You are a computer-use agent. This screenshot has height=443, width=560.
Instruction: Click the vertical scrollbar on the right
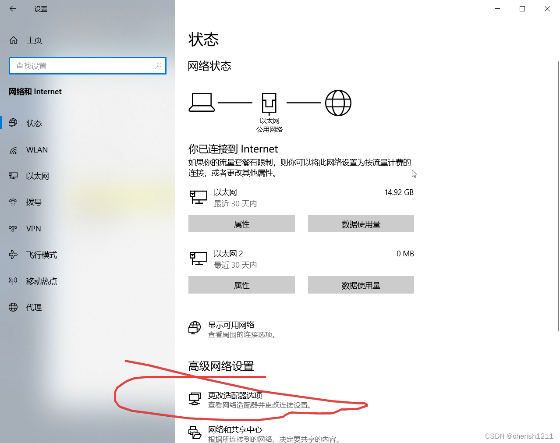(558, 196)
